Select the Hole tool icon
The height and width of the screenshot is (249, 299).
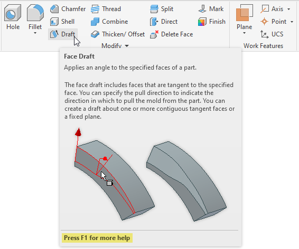pos(12,13)
